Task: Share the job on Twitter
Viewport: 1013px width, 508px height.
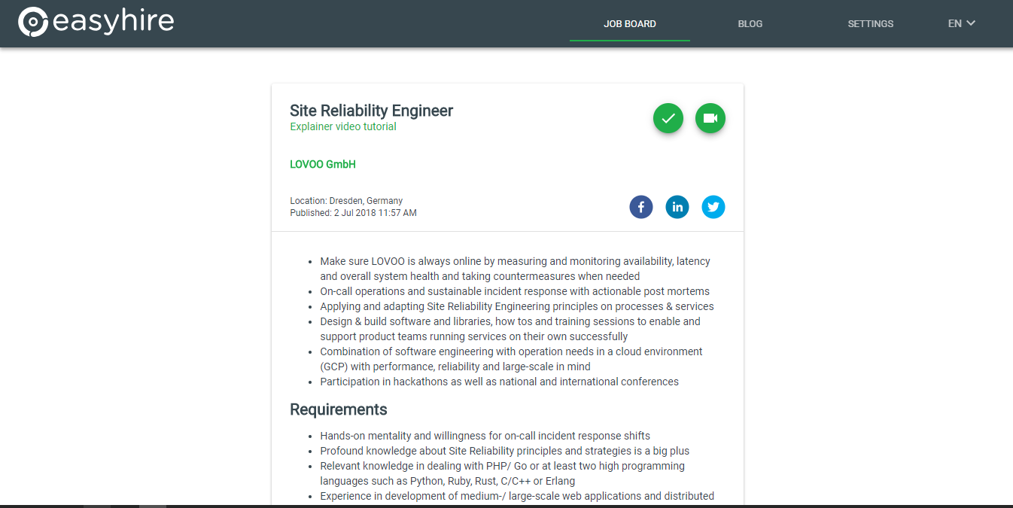Action: tap(713, 207)
